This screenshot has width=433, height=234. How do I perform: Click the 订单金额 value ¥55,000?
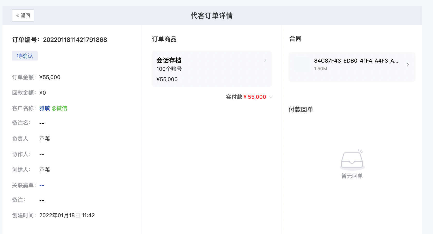coord(50,77)
